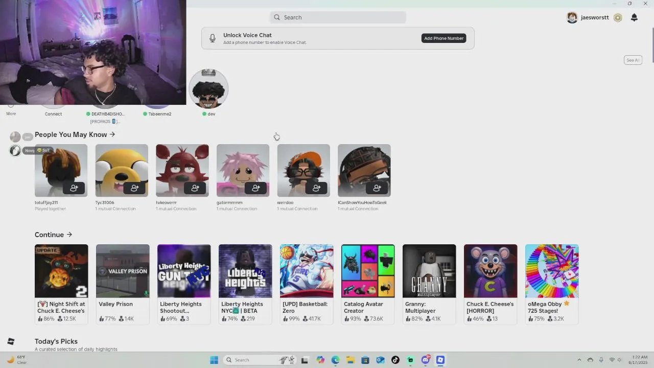Click the jaesworstt profile avatar
This screenshot has height=368, width=654.
pyautogui.click(x=572, y=17)
